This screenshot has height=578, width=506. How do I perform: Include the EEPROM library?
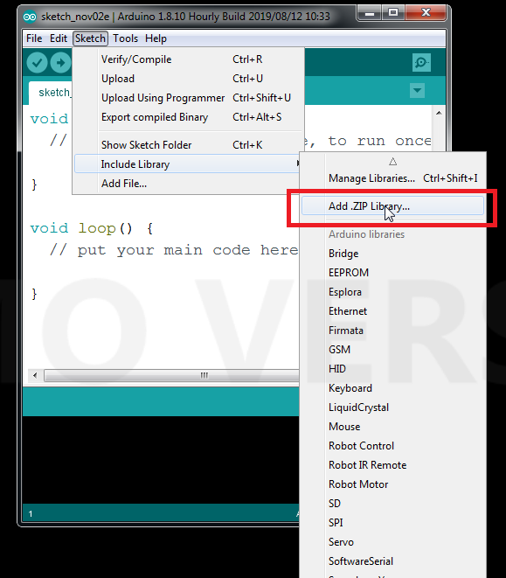click(x=393, y=273)
